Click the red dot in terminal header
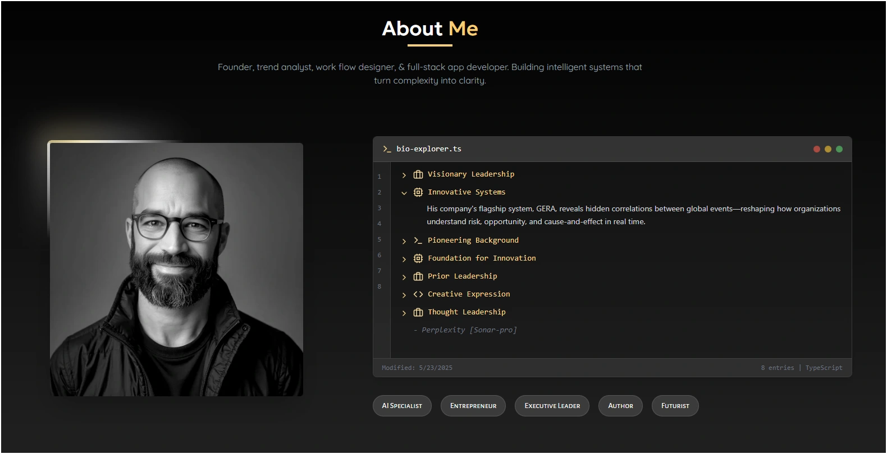The image size is (887, 454). pos(817,149)
